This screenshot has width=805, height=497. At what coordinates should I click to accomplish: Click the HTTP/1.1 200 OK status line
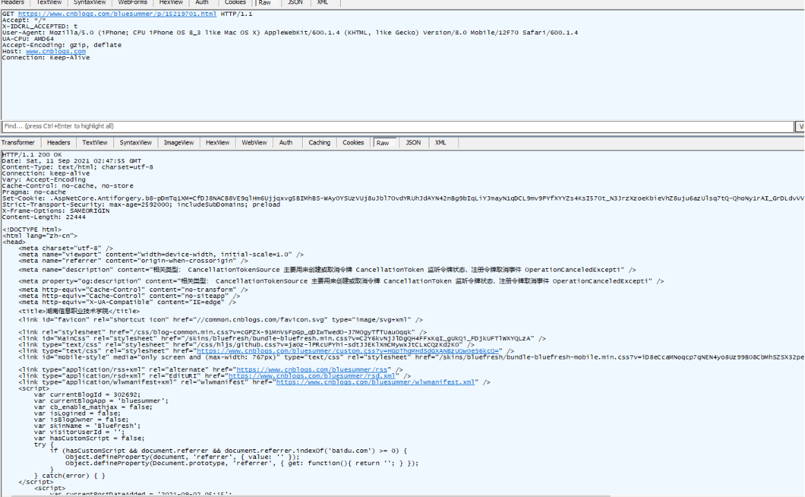pos(32,154)
